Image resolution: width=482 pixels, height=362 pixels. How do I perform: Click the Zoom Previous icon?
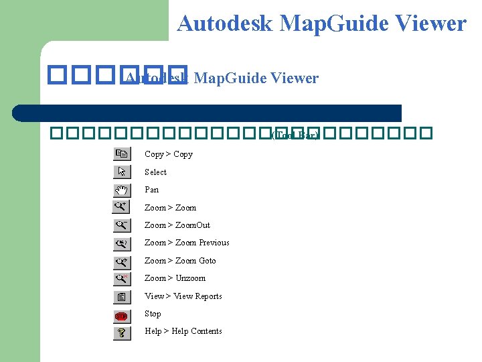click(x=122, y=245)
